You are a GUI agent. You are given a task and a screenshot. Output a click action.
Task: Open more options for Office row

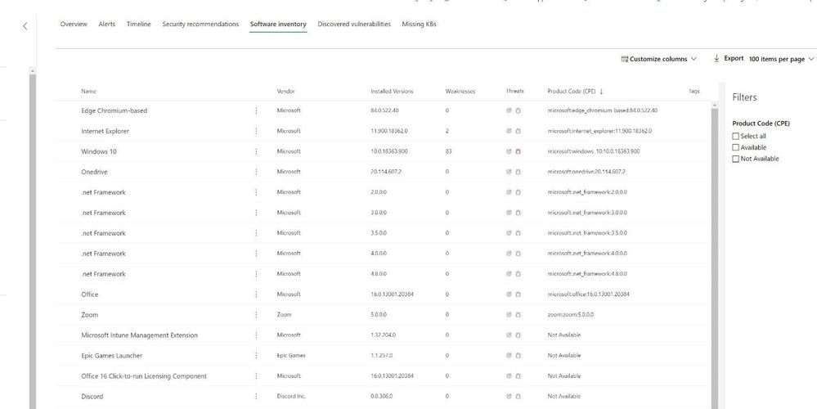256,294
